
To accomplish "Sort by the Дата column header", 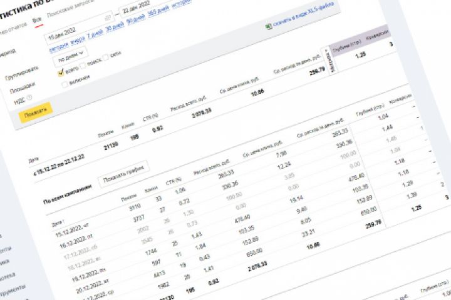I will coord(58,223).
